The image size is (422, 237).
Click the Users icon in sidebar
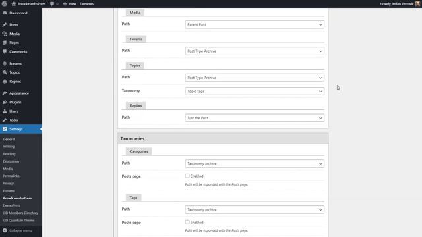[5, 111]
